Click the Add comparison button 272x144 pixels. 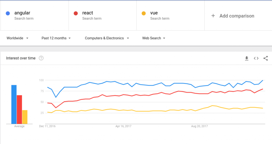pos(237,16)
